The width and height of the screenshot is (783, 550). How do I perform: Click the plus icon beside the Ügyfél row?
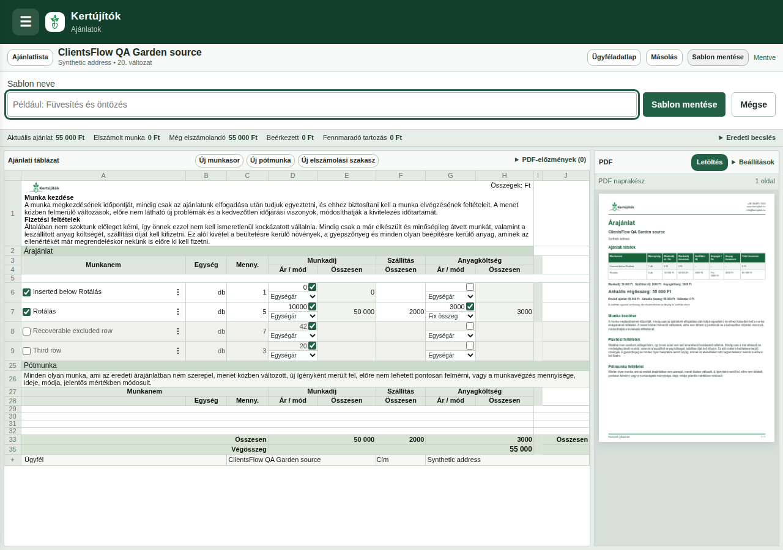click(12, 460)
